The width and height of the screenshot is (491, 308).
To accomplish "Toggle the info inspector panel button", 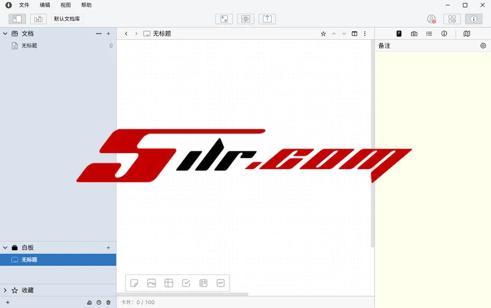I will point(473,19).
